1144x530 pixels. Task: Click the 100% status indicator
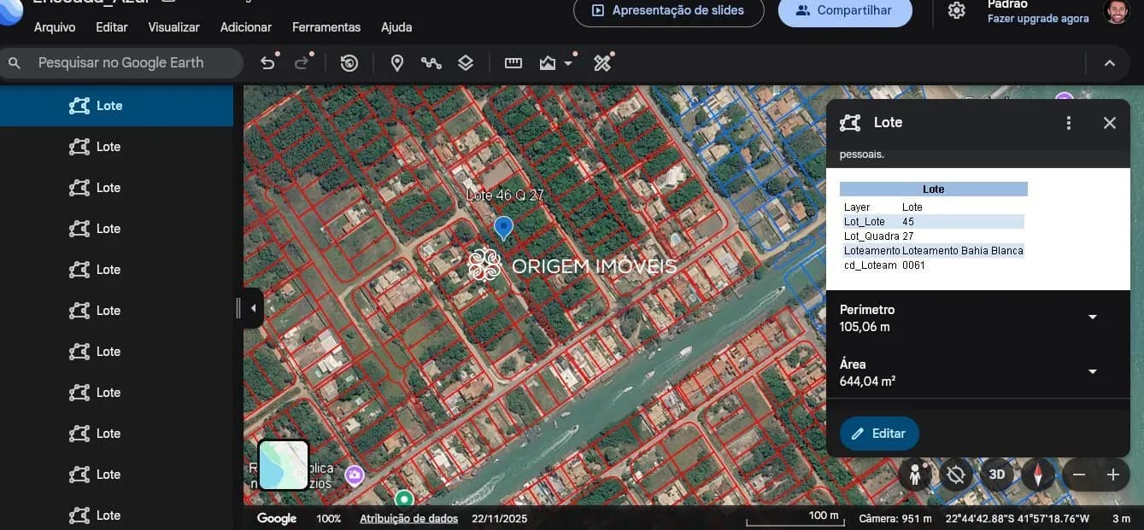[x=329, y=518]
